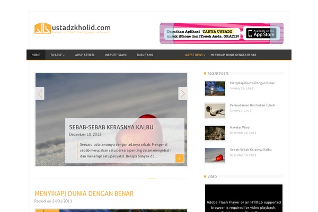
Task: Click the 'Video' widget heading
Action: [212, 176]
